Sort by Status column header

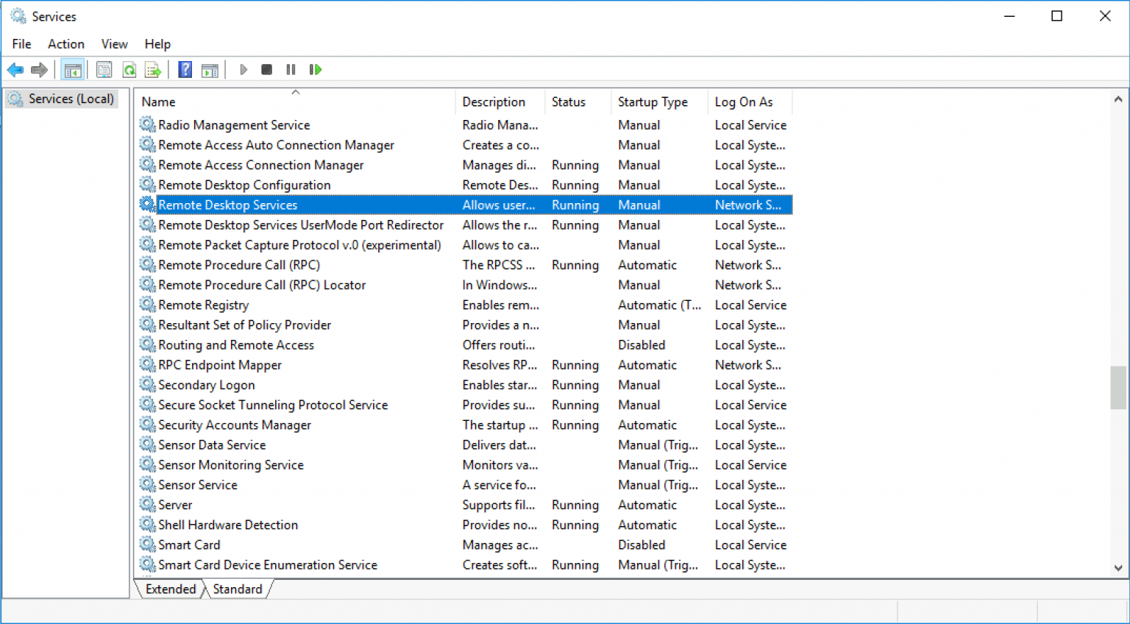[569, 102]
